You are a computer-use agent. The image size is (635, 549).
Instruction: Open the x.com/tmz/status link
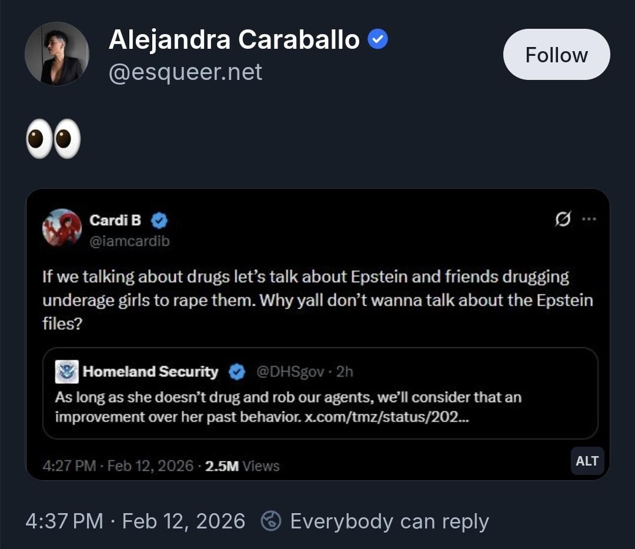(387, 417)
